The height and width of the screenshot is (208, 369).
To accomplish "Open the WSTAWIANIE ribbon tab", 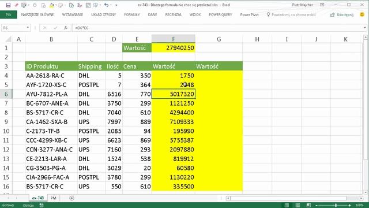I will pos(73,14).
